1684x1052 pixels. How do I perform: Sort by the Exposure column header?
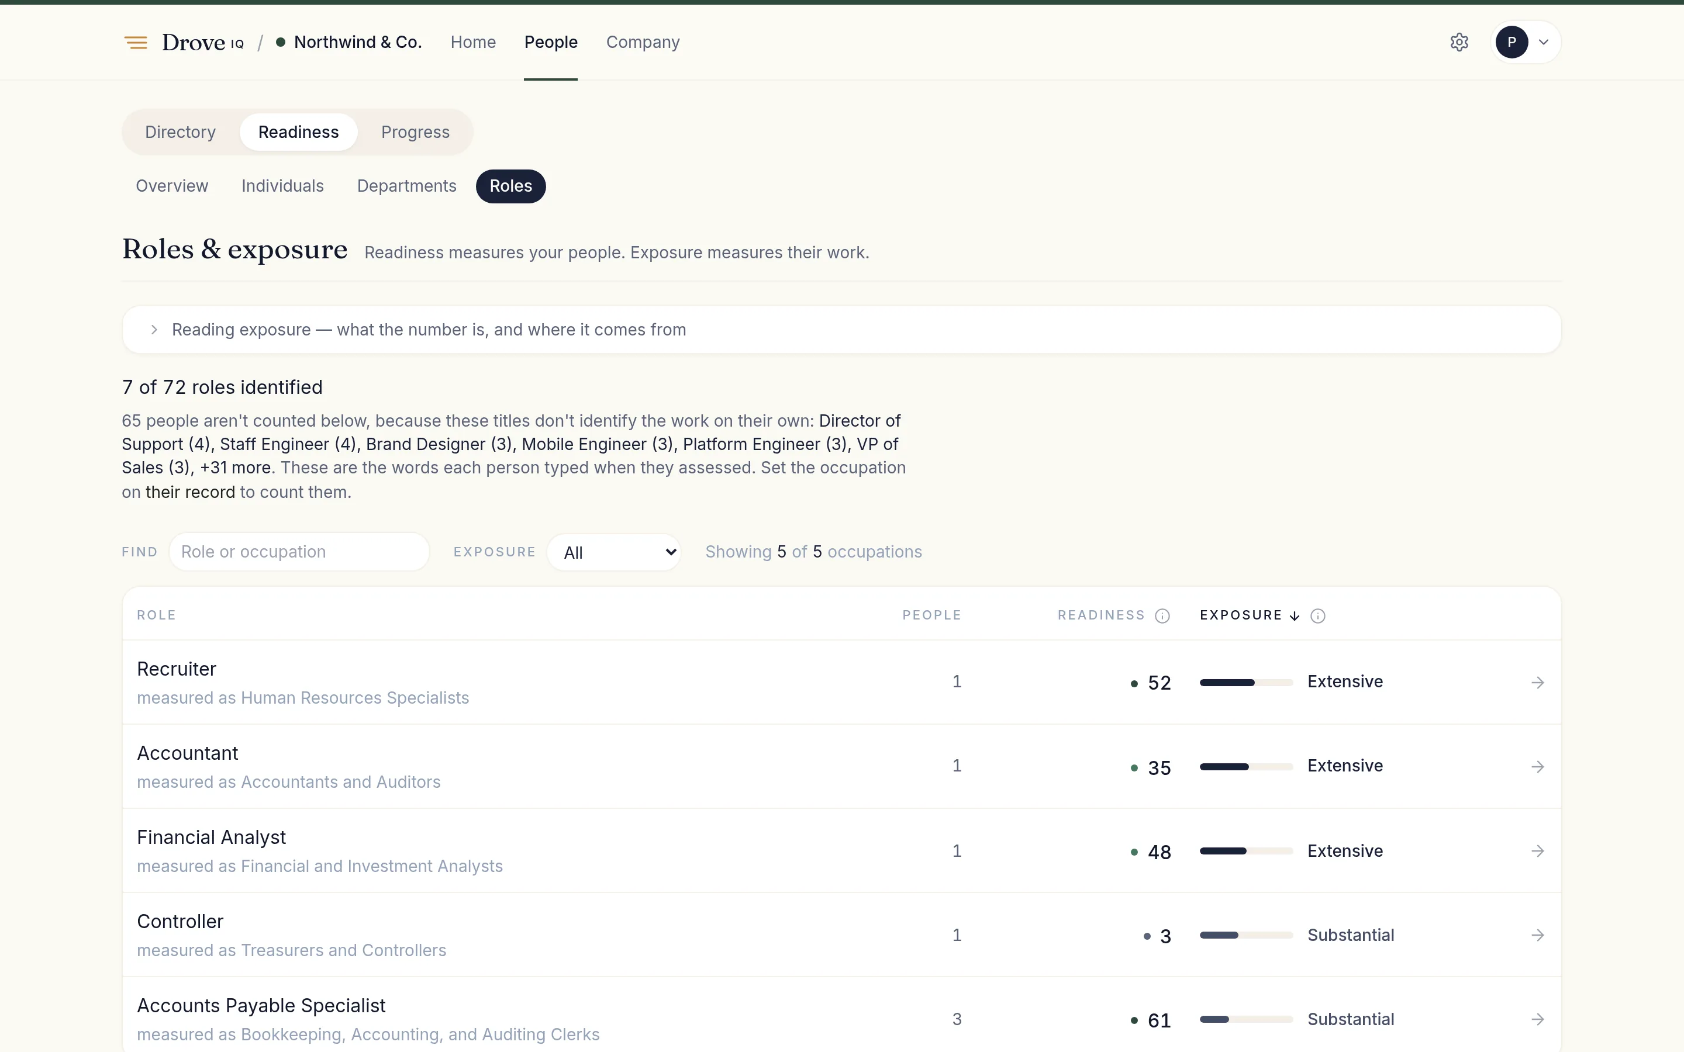[1249, 616]
